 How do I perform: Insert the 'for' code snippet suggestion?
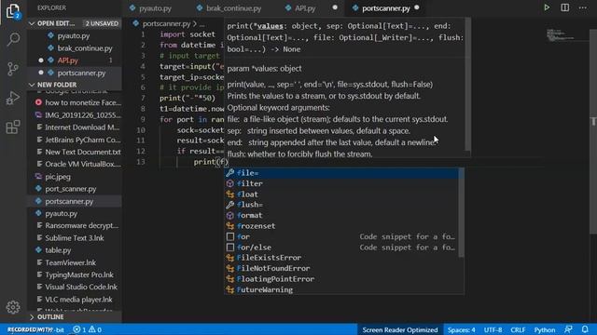[x=341, y=236]
